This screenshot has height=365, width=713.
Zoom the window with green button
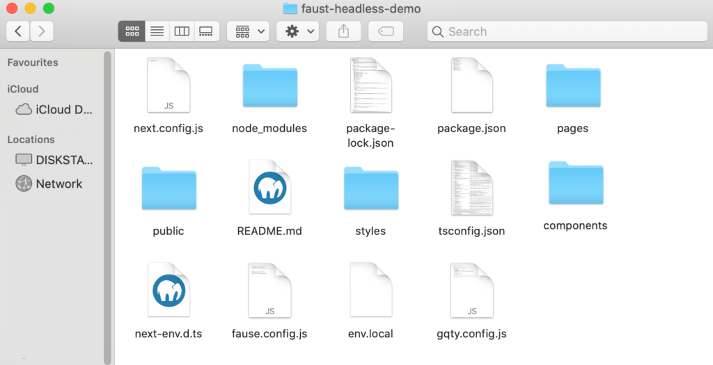click(49, 8)
